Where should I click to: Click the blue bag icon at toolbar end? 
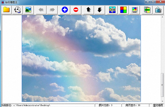(x=158, y=10)
